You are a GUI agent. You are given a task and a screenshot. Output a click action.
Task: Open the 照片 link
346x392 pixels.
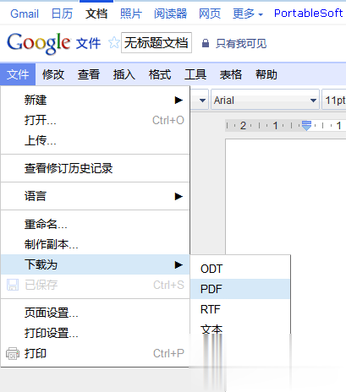pos(131,14)
